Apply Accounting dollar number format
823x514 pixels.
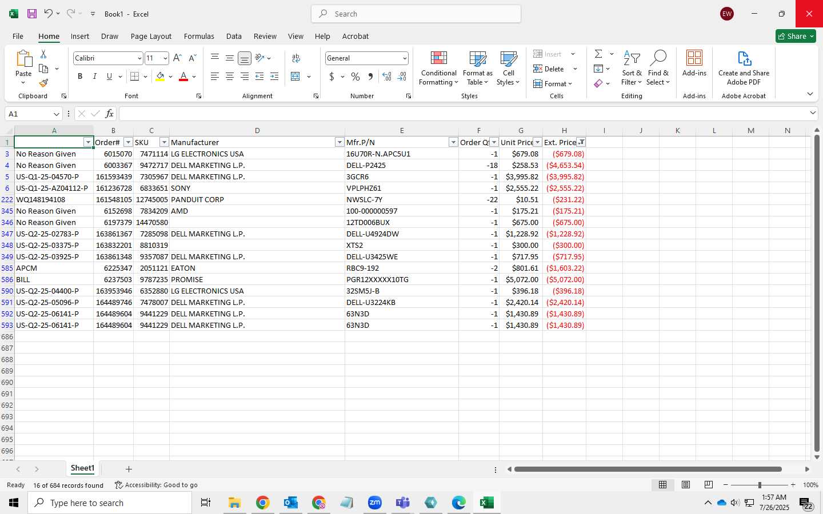click(x=331, y=77)
